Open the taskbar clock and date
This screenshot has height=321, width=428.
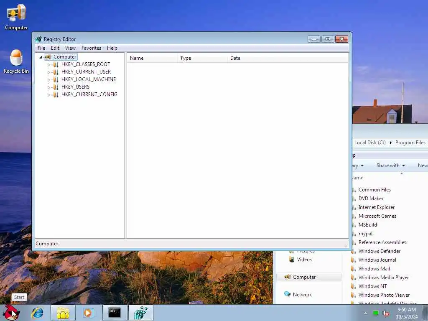point(407,313)
